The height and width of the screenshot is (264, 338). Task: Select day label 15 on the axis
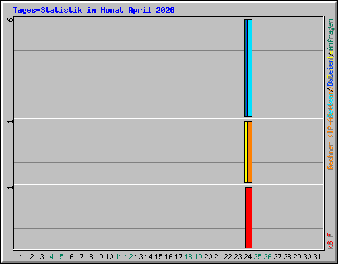coord(158,257)
